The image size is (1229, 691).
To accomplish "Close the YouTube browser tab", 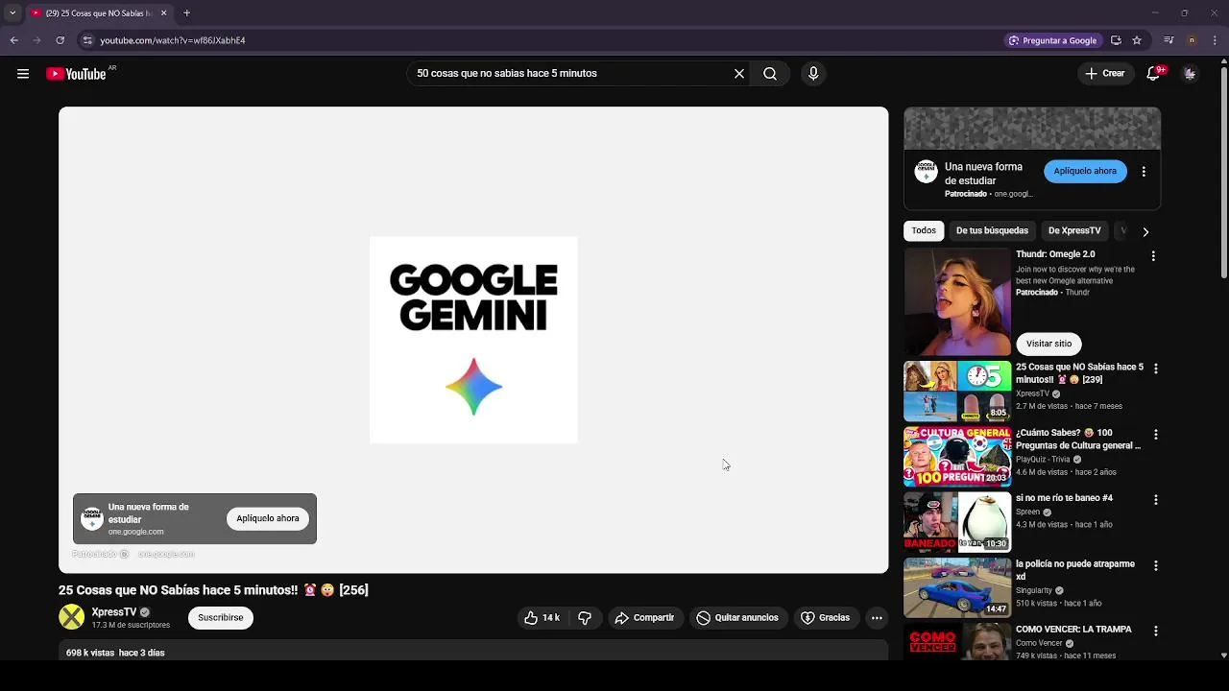I will click(x=163, y=13).
